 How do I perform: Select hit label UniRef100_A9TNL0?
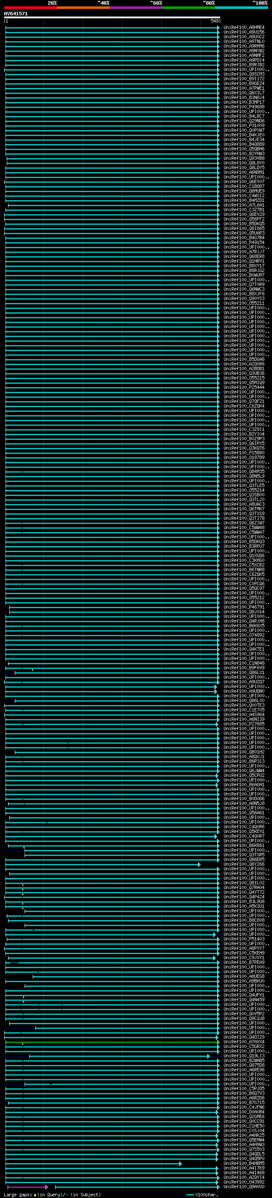pyautogui.click(x=244, y=41)
